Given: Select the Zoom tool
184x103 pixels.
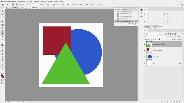Looking at the screenshot, I should 3,68.
